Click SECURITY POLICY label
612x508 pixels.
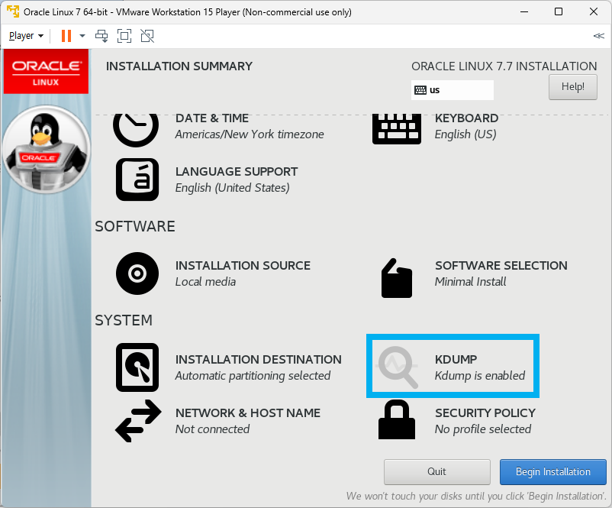pyautogui.click(x=485, y=413)
